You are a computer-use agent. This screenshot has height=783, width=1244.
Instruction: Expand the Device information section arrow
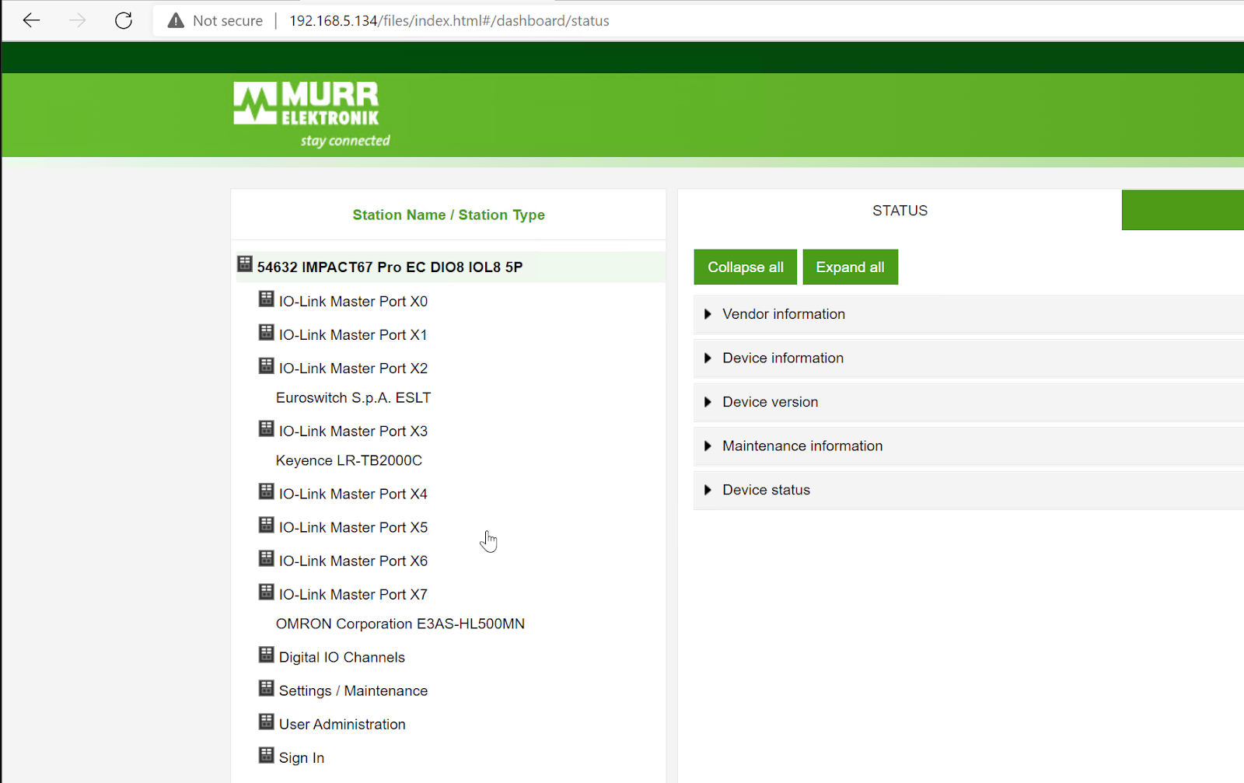(x=708, y=358)
